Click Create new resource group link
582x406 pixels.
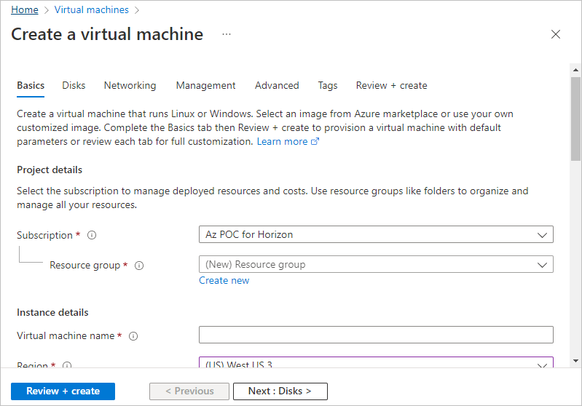(x=224, y=280)
